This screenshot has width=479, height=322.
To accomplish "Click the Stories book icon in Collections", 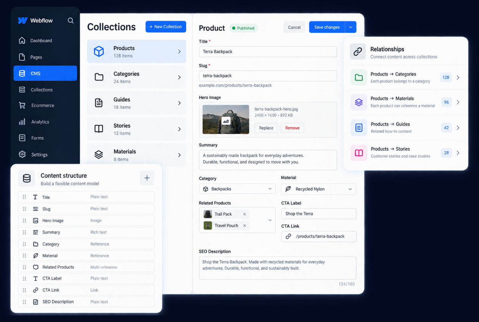I will pos(99,129).
